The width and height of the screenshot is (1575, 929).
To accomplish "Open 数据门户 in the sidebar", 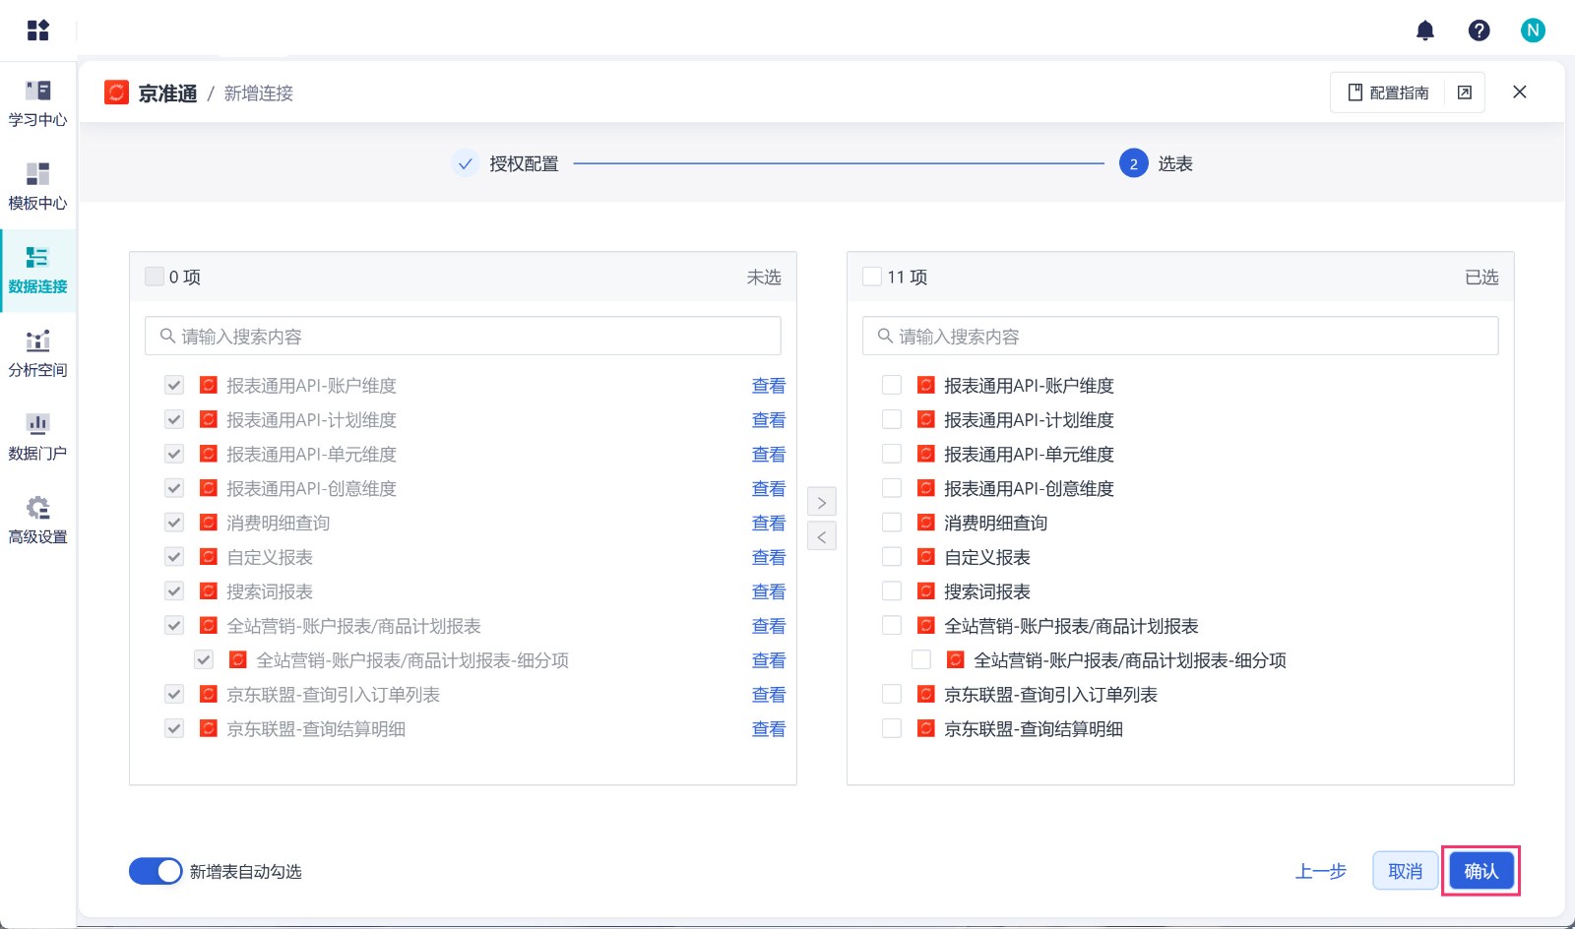I will tap(37, 438).
